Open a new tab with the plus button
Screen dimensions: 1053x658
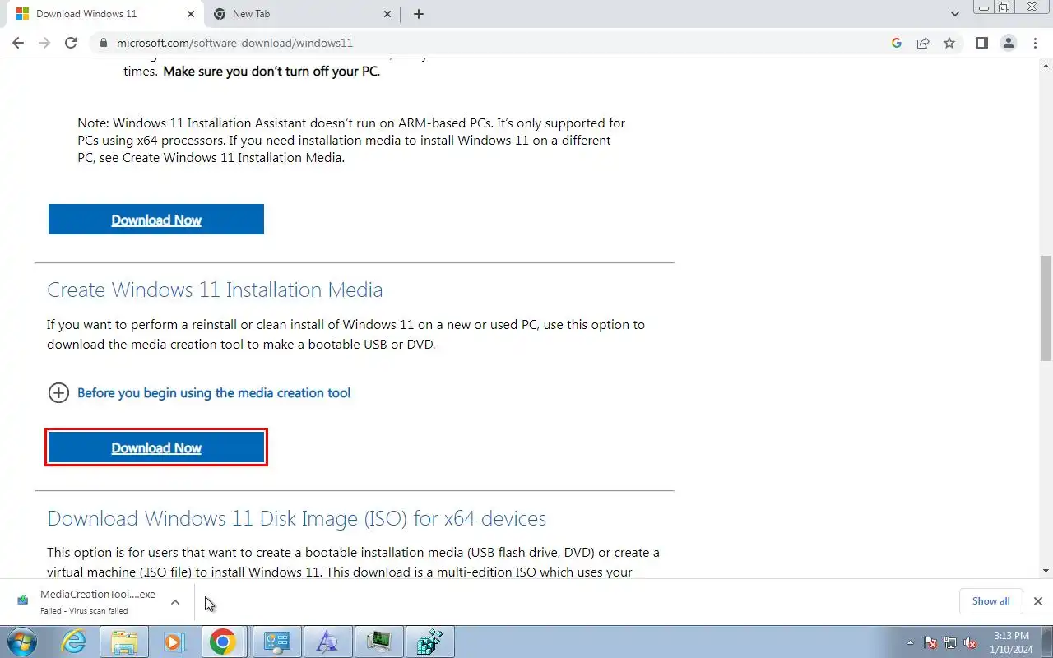(419, 14)
